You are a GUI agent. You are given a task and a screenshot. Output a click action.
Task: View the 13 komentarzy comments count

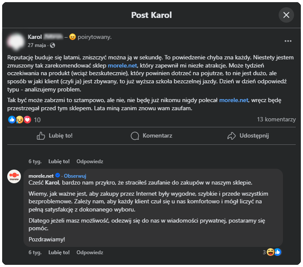tap(276, 120)
